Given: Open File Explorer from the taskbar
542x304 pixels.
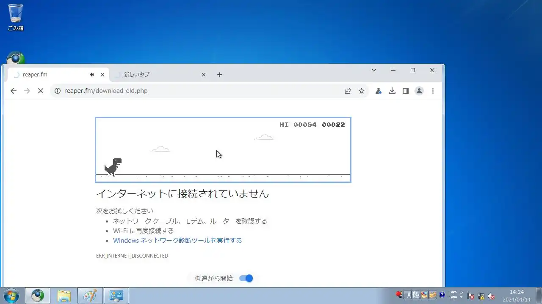Looking at the screenshot, I should 64,296.
